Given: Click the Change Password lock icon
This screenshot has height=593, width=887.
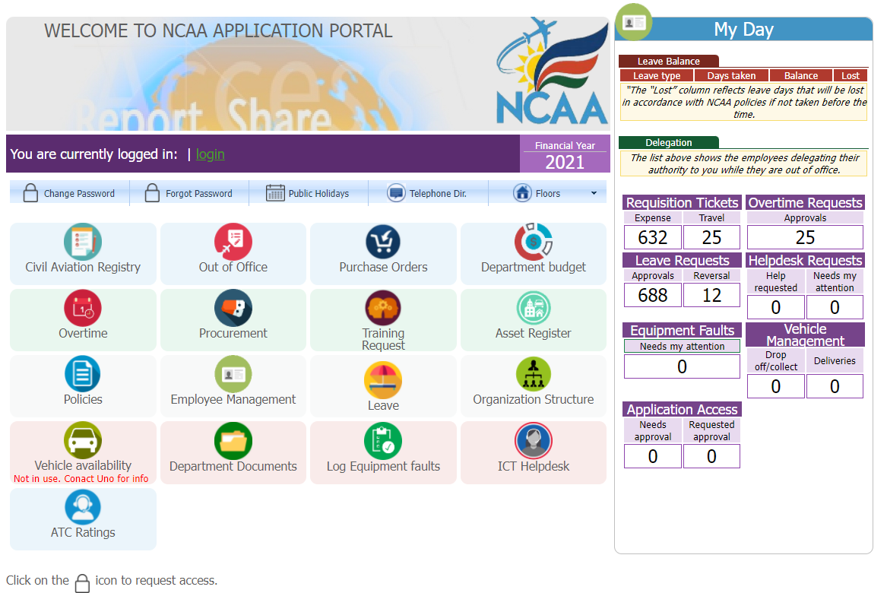Looking at the screenshot, I should (30, 193).
